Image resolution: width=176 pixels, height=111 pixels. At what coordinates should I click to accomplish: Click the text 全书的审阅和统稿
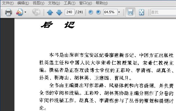click(x=59, y=93)
